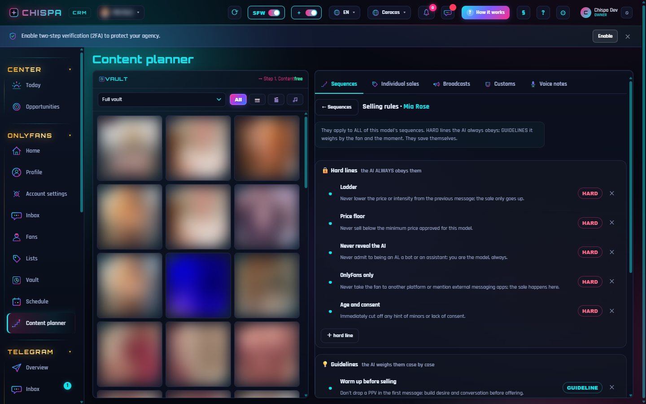Remove the Never reveal the AI rule
The height and width of the screenshot is (404, 646).
tap(612, 252)
